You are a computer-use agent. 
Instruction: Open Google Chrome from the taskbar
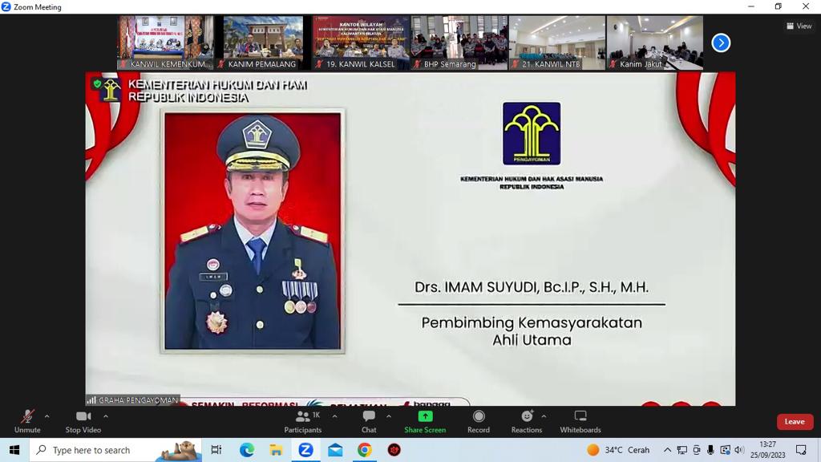[365, 450]
